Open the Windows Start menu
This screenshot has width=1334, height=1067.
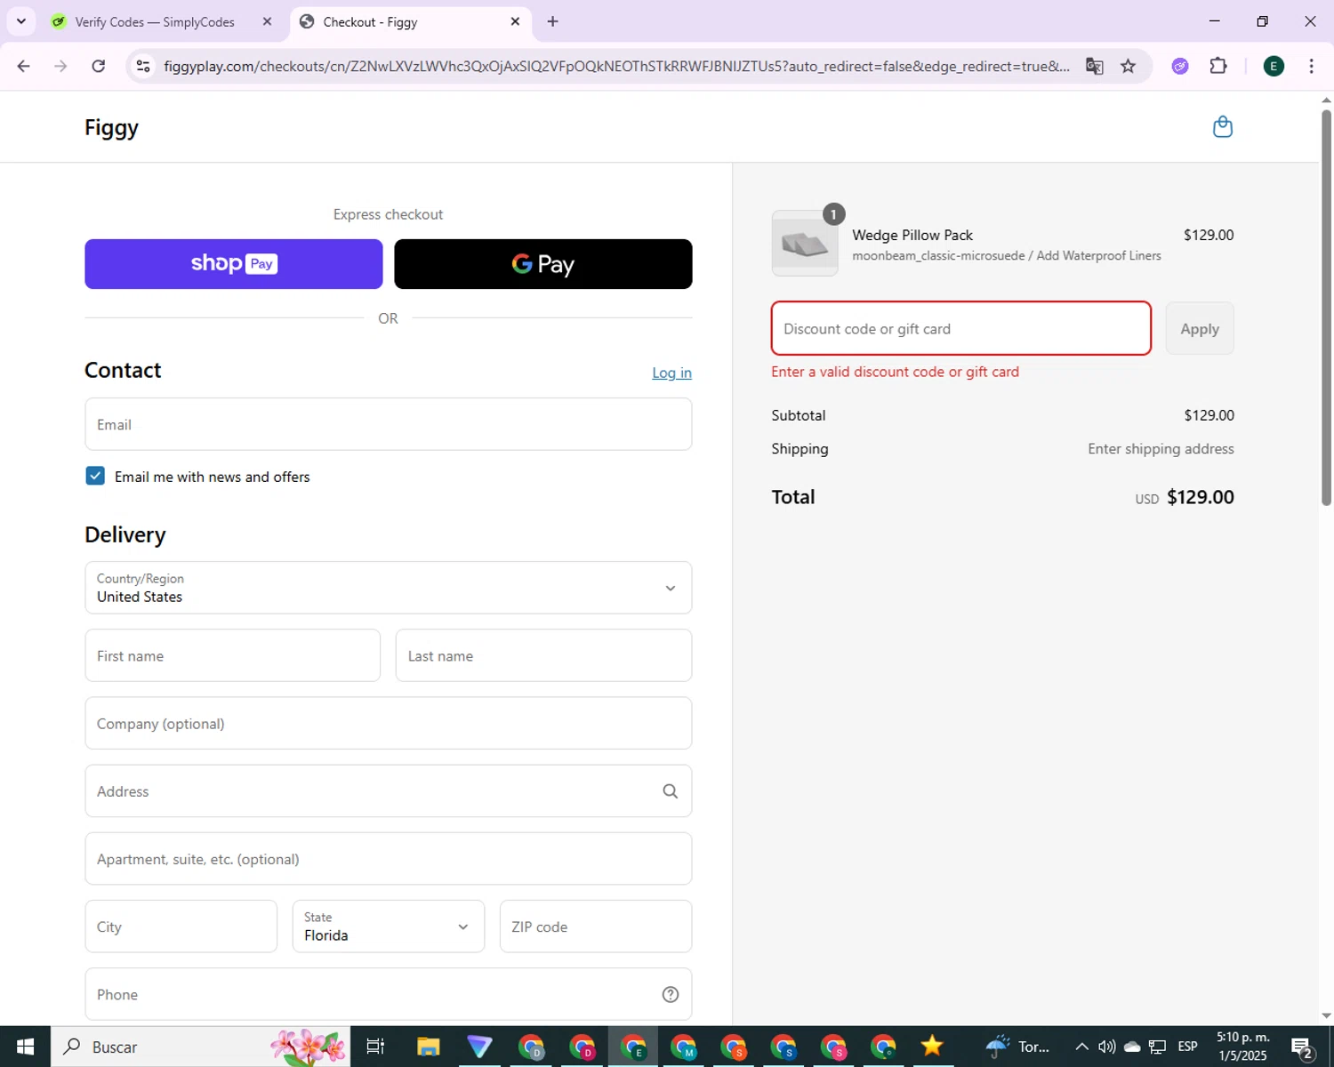(25, 1047)
